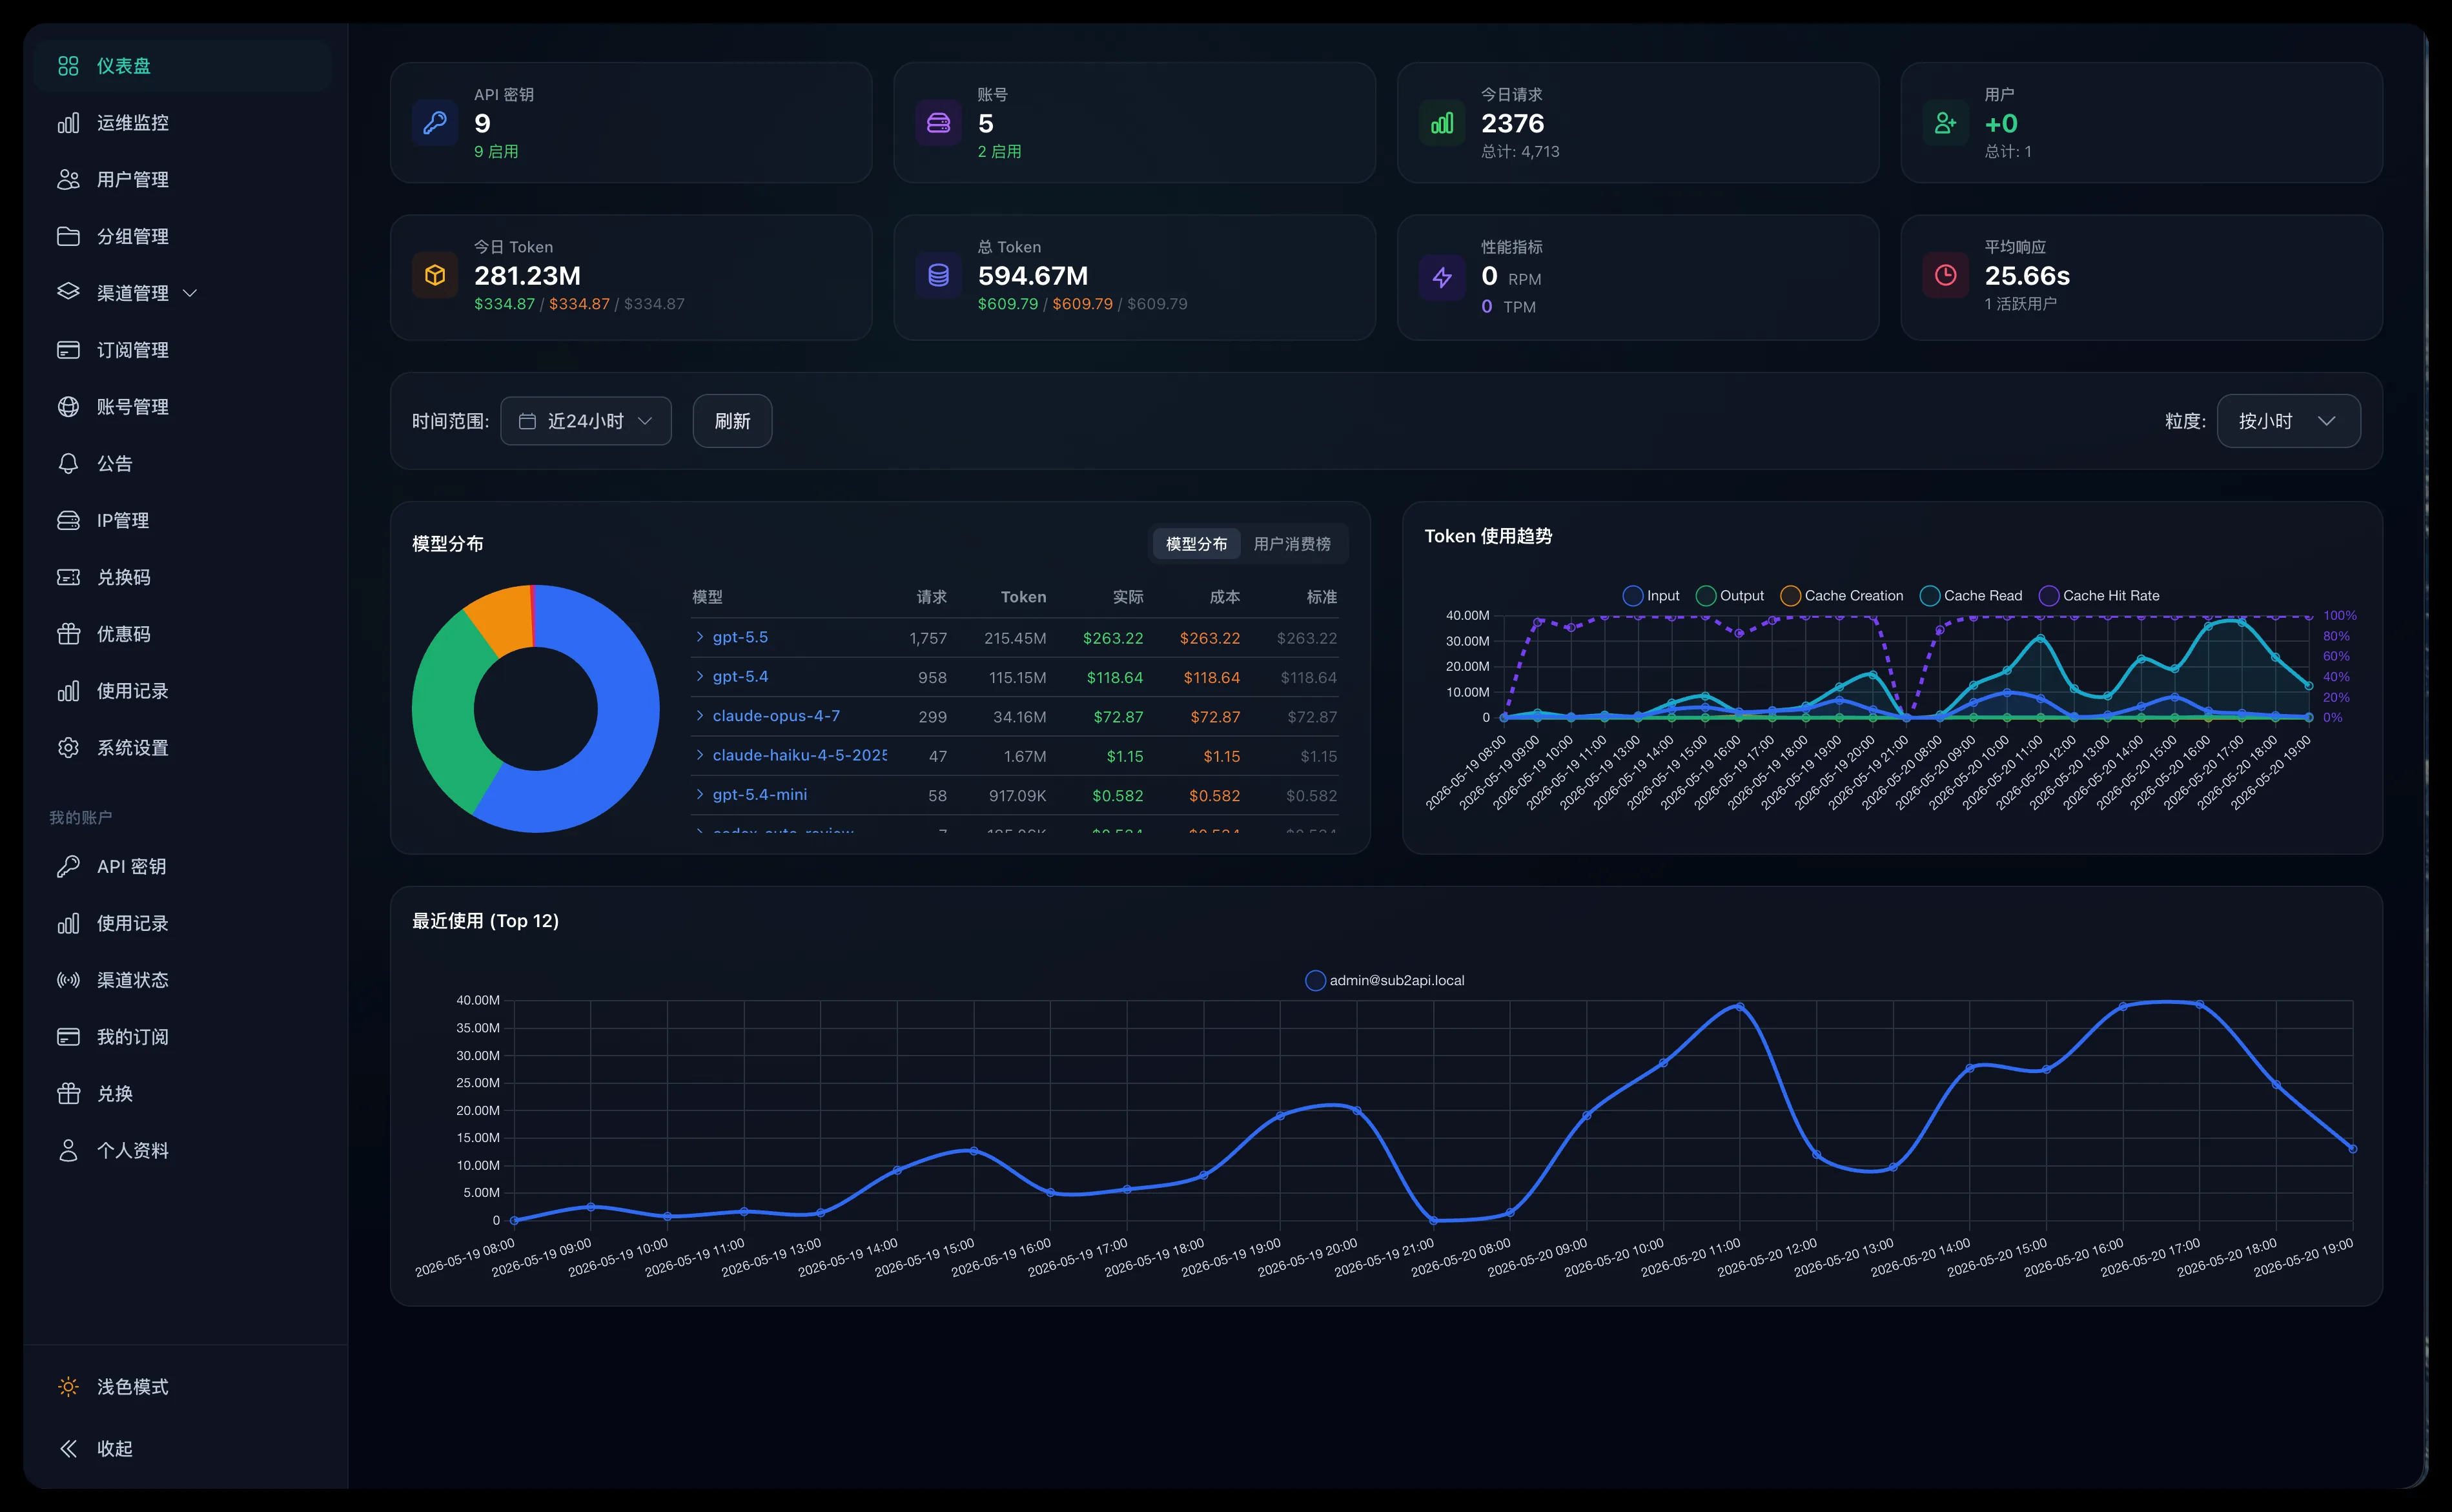Switch to the 用户消费榜 tab
The image size is (2452, 1512).
tap(1292, 544)
